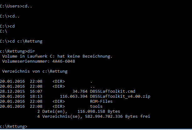Screen dimensions: 192x130
Task: Click the volume serial number 4A46-6048
Action: point(64,61)
